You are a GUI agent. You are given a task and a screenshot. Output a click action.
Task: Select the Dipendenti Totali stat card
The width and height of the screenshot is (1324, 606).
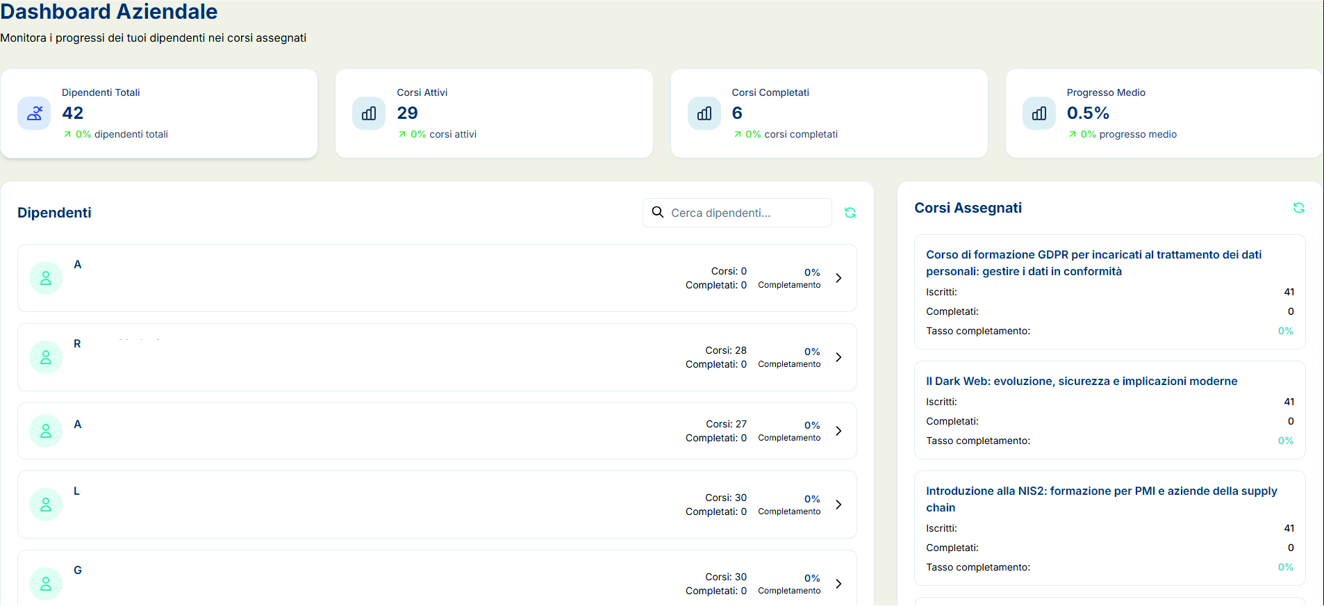(159, 113)
